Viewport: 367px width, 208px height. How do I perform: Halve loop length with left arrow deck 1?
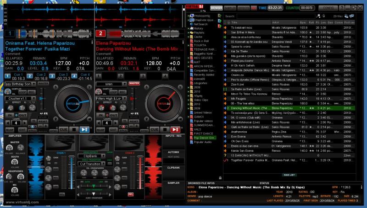[x=8, y=123]
